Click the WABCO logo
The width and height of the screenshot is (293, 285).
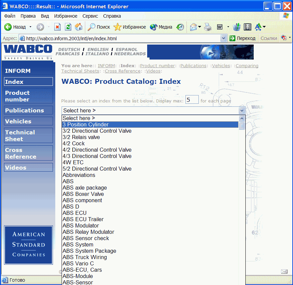(28, 52)
